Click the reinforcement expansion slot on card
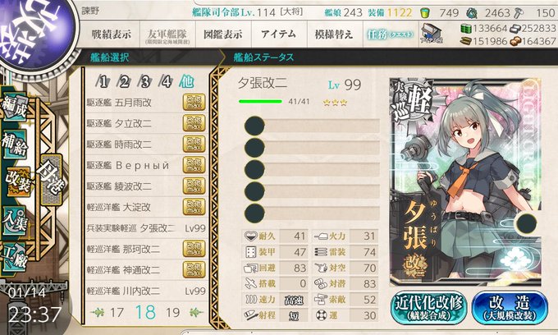This screenshot has width=558, height=335. pos(526,223)
